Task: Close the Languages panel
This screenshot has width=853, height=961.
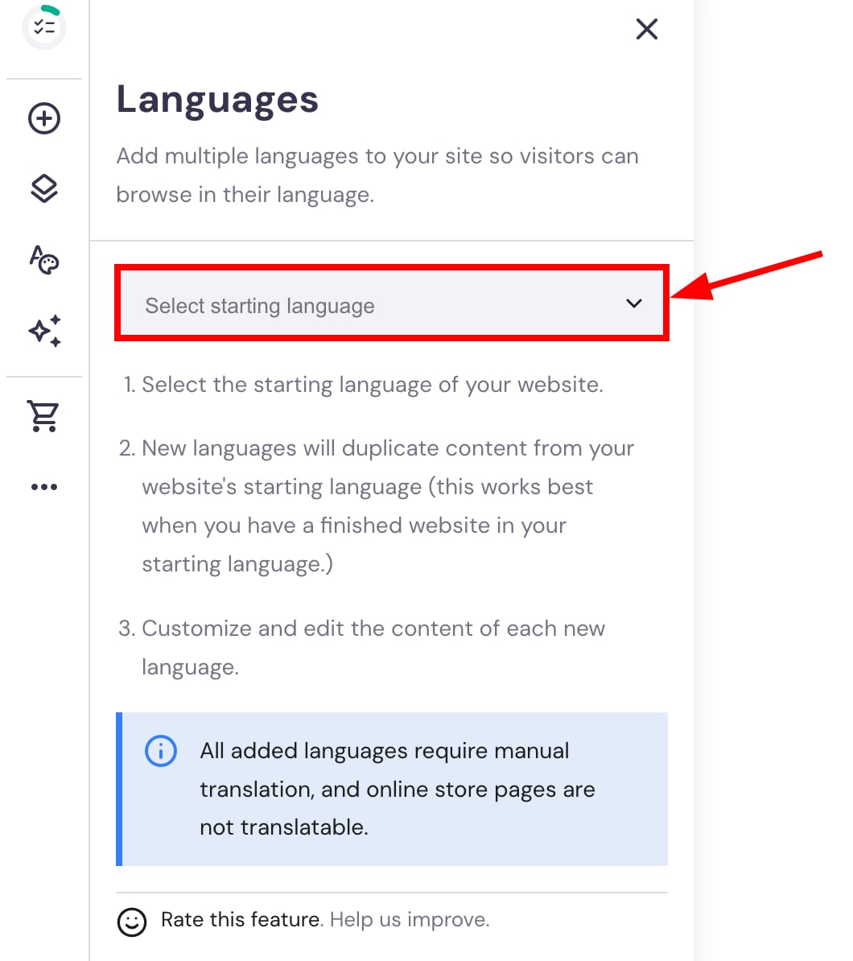Action: point(646,29)
